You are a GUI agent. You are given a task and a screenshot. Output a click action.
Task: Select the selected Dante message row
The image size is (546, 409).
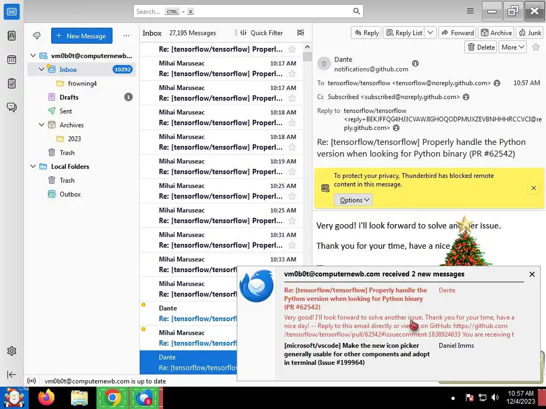click(x=188, y=362)
